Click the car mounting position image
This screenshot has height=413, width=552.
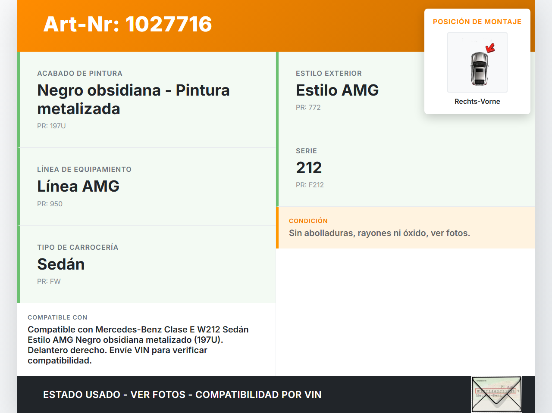[x=477, y=62]
